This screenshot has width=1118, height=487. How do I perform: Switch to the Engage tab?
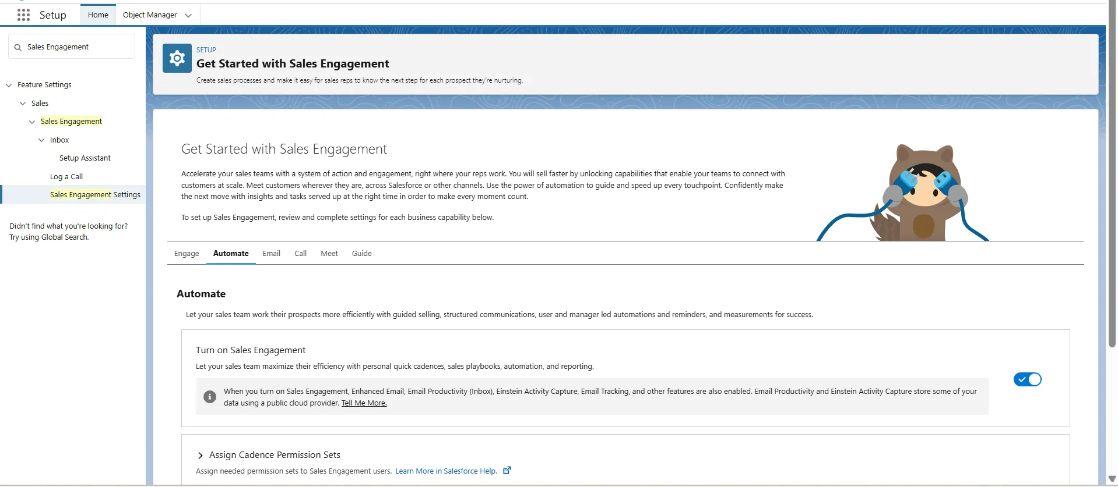point(187,254)
